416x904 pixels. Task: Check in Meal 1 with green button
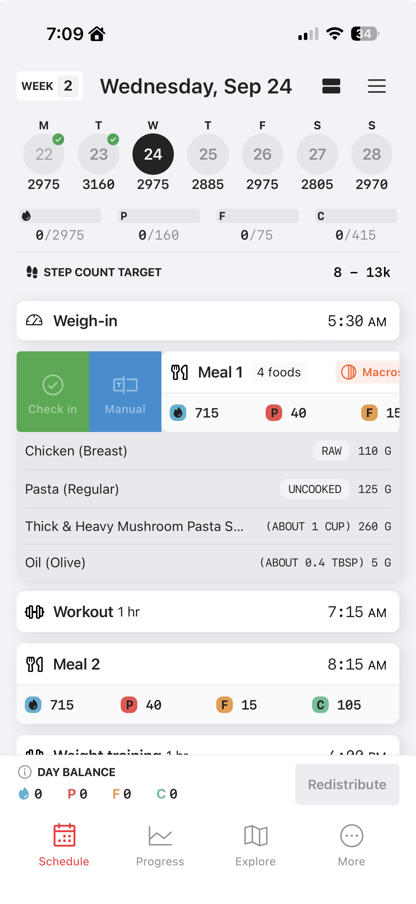[x=53, y=392]
